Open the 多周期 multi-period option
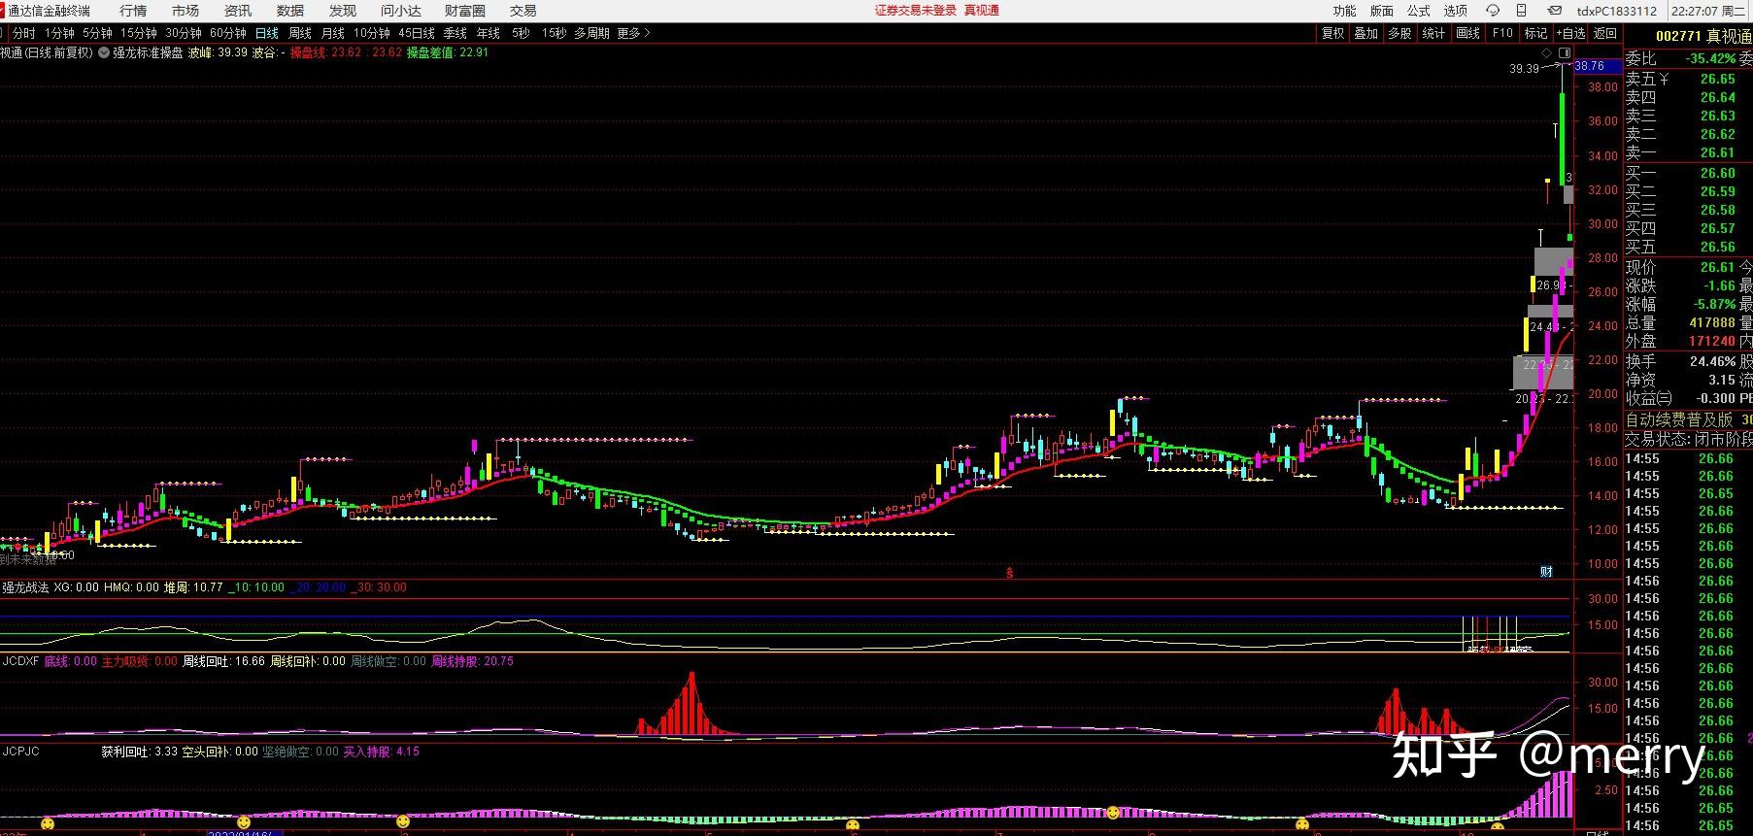1753x836 pixels. [591, 33]
